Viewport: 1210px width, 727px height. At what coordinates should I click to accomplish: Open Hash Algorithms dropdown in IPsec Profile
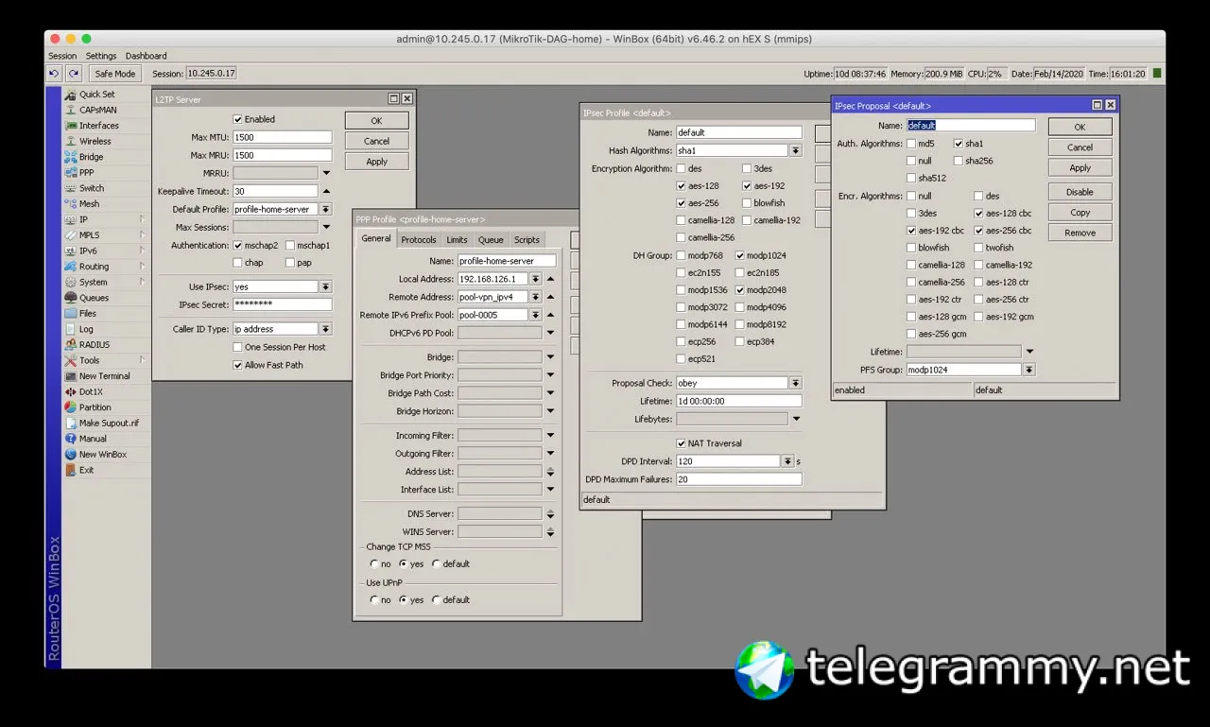(796, 150)
